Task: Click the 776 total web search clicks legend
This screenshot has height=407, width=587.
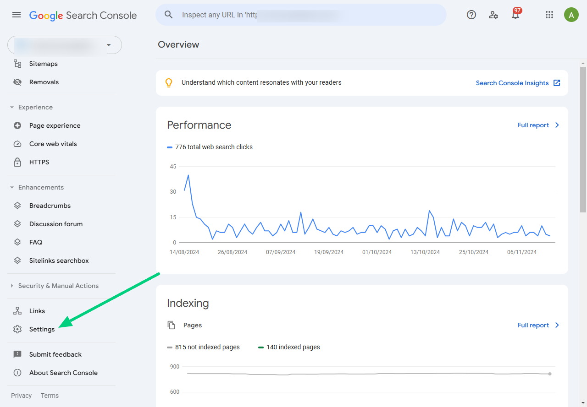Action: tap(210, 147)
